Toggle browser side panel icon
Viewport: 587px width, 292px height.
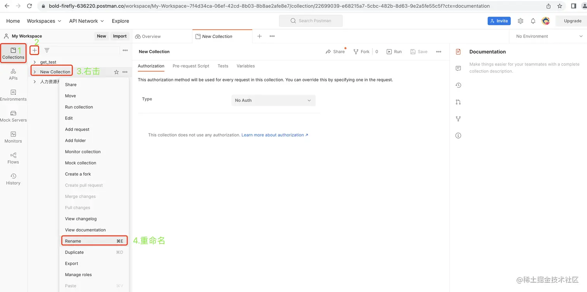(x=573, y=6)
